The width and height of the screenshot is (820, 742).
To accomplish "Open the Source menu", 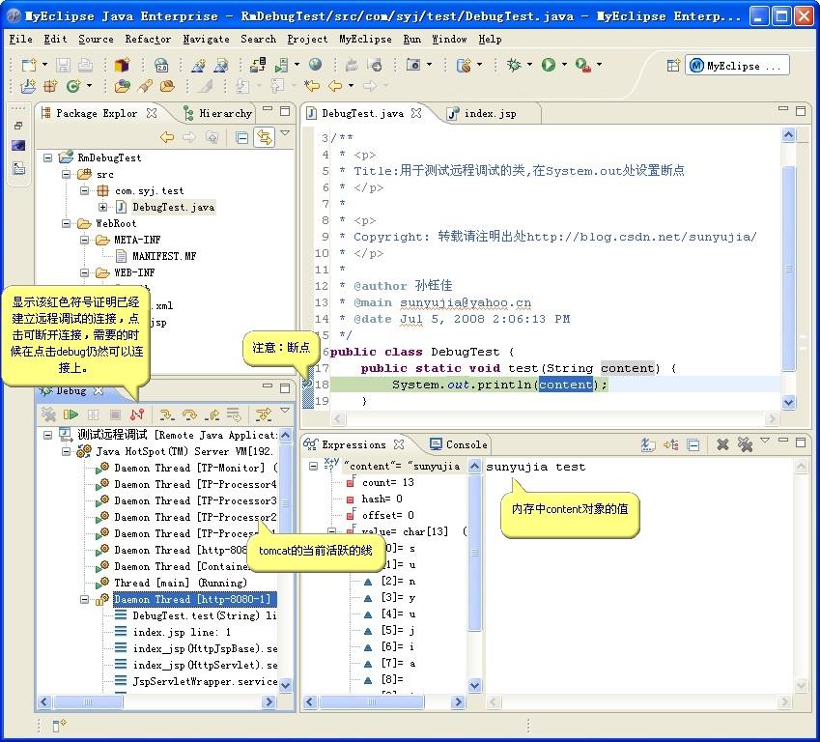I will pyautogui.click(x=96, y=40).
